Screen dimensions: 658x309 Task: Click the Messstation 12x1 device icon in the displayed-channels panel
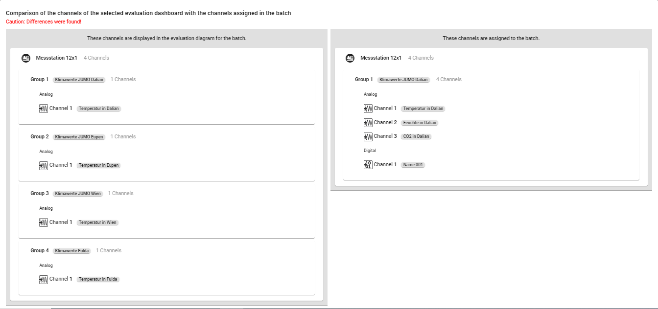tap(26, 58)
